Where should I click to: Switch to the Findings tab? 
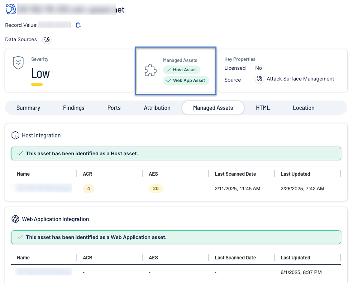pyautogui.click(x=74, y=108)
